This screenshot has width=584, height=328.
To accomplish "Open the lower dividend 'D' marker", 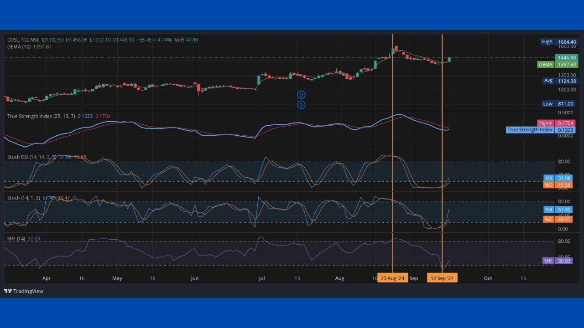I will (301, 105).
